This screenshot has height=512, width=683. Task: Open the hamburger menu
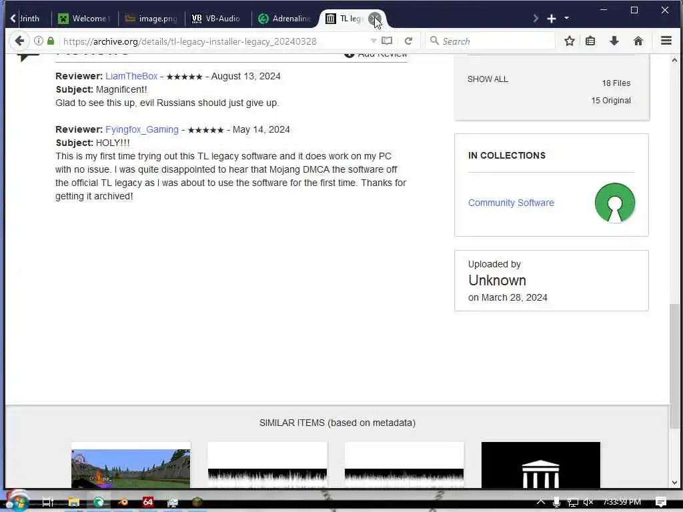[666, 41]
